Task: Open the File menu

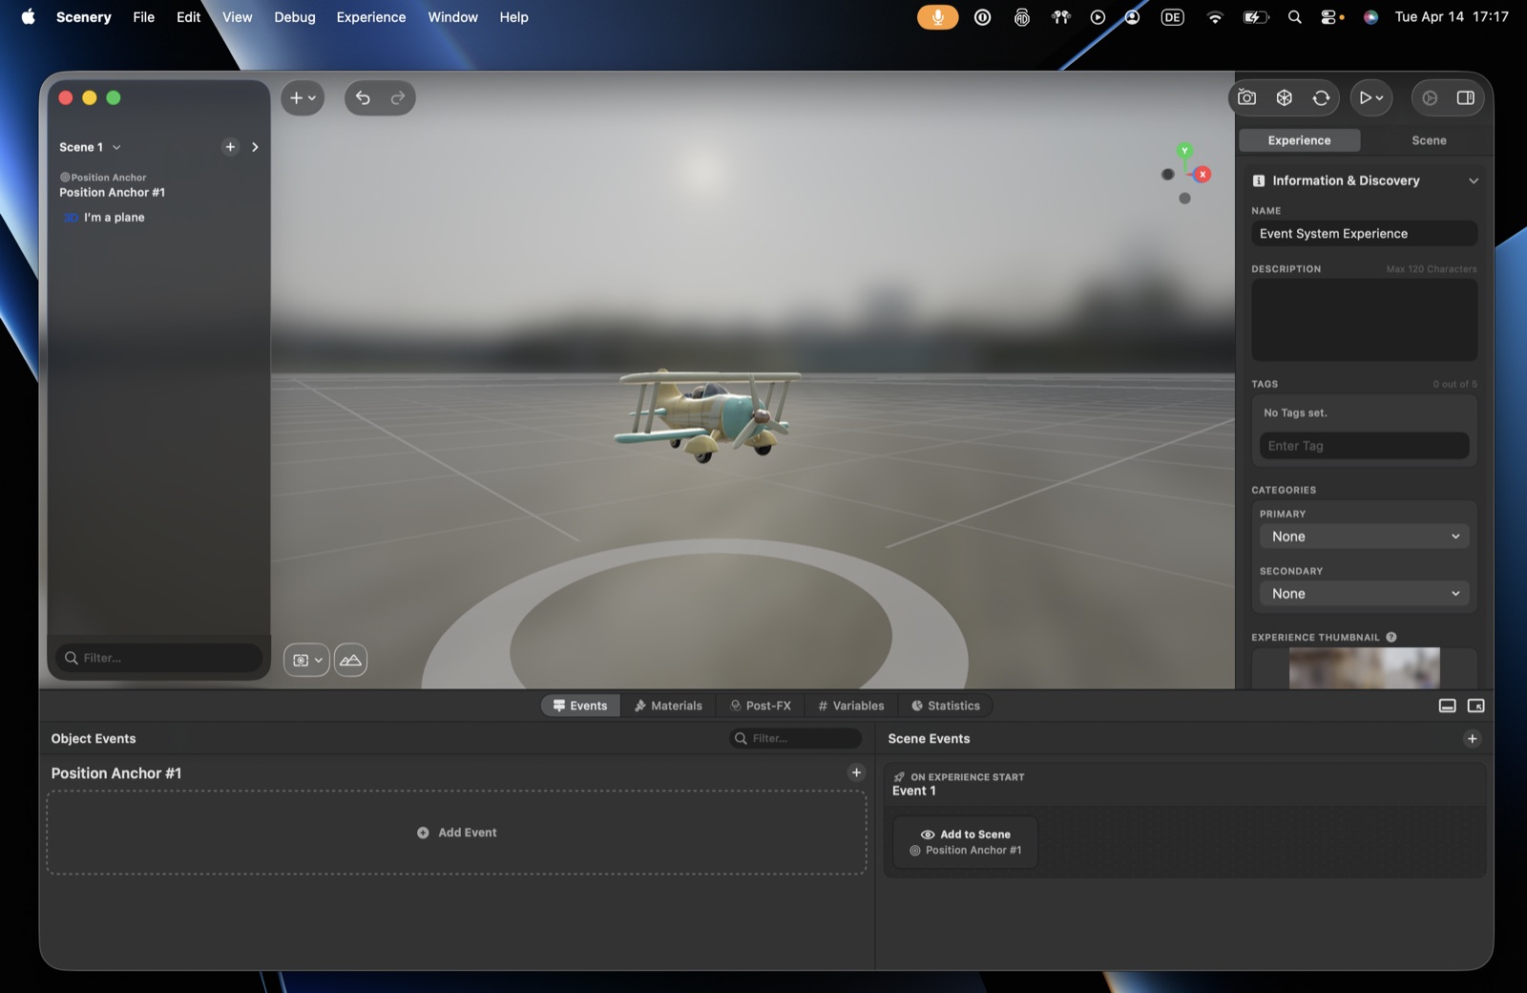Action: coord(143,17)
